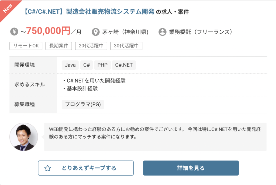276x185 pixels.
Task: Click the star icon in the keep button
Action: [x=48, y=168]
